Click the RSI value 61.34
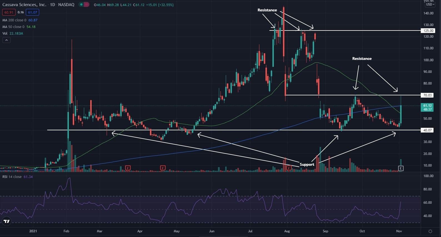Image resolution: width=441 pixels, height=237 pixels. 28,177
